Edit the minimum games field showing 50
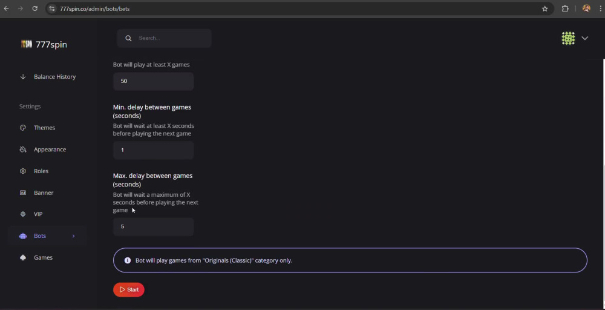This screenshot has height=310, width=605. pos(153,81)
